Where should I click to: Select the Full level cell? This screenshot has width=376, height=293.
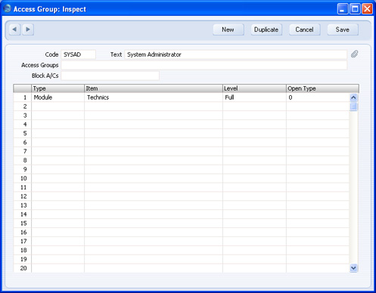pos(254,97)
